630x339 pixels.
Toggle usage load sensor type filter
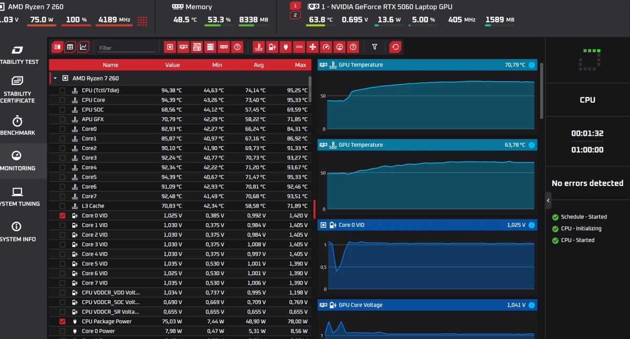[340, 47]
